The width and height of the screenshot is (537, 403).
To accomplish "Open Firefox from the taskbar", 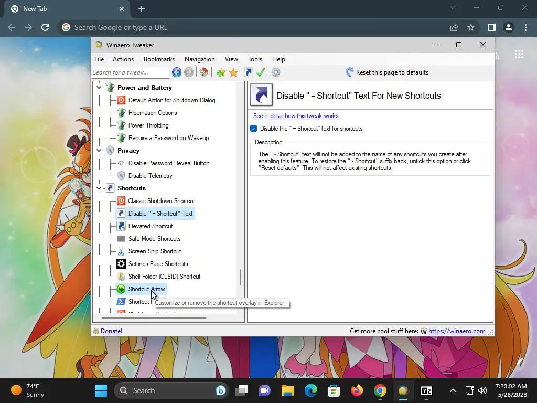I will (357, 390).
